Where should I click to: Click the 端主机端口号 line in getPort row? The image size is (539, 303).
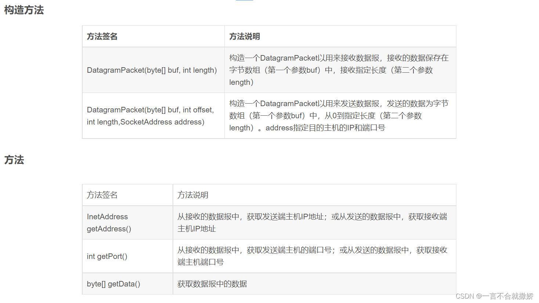pos(200,262)
